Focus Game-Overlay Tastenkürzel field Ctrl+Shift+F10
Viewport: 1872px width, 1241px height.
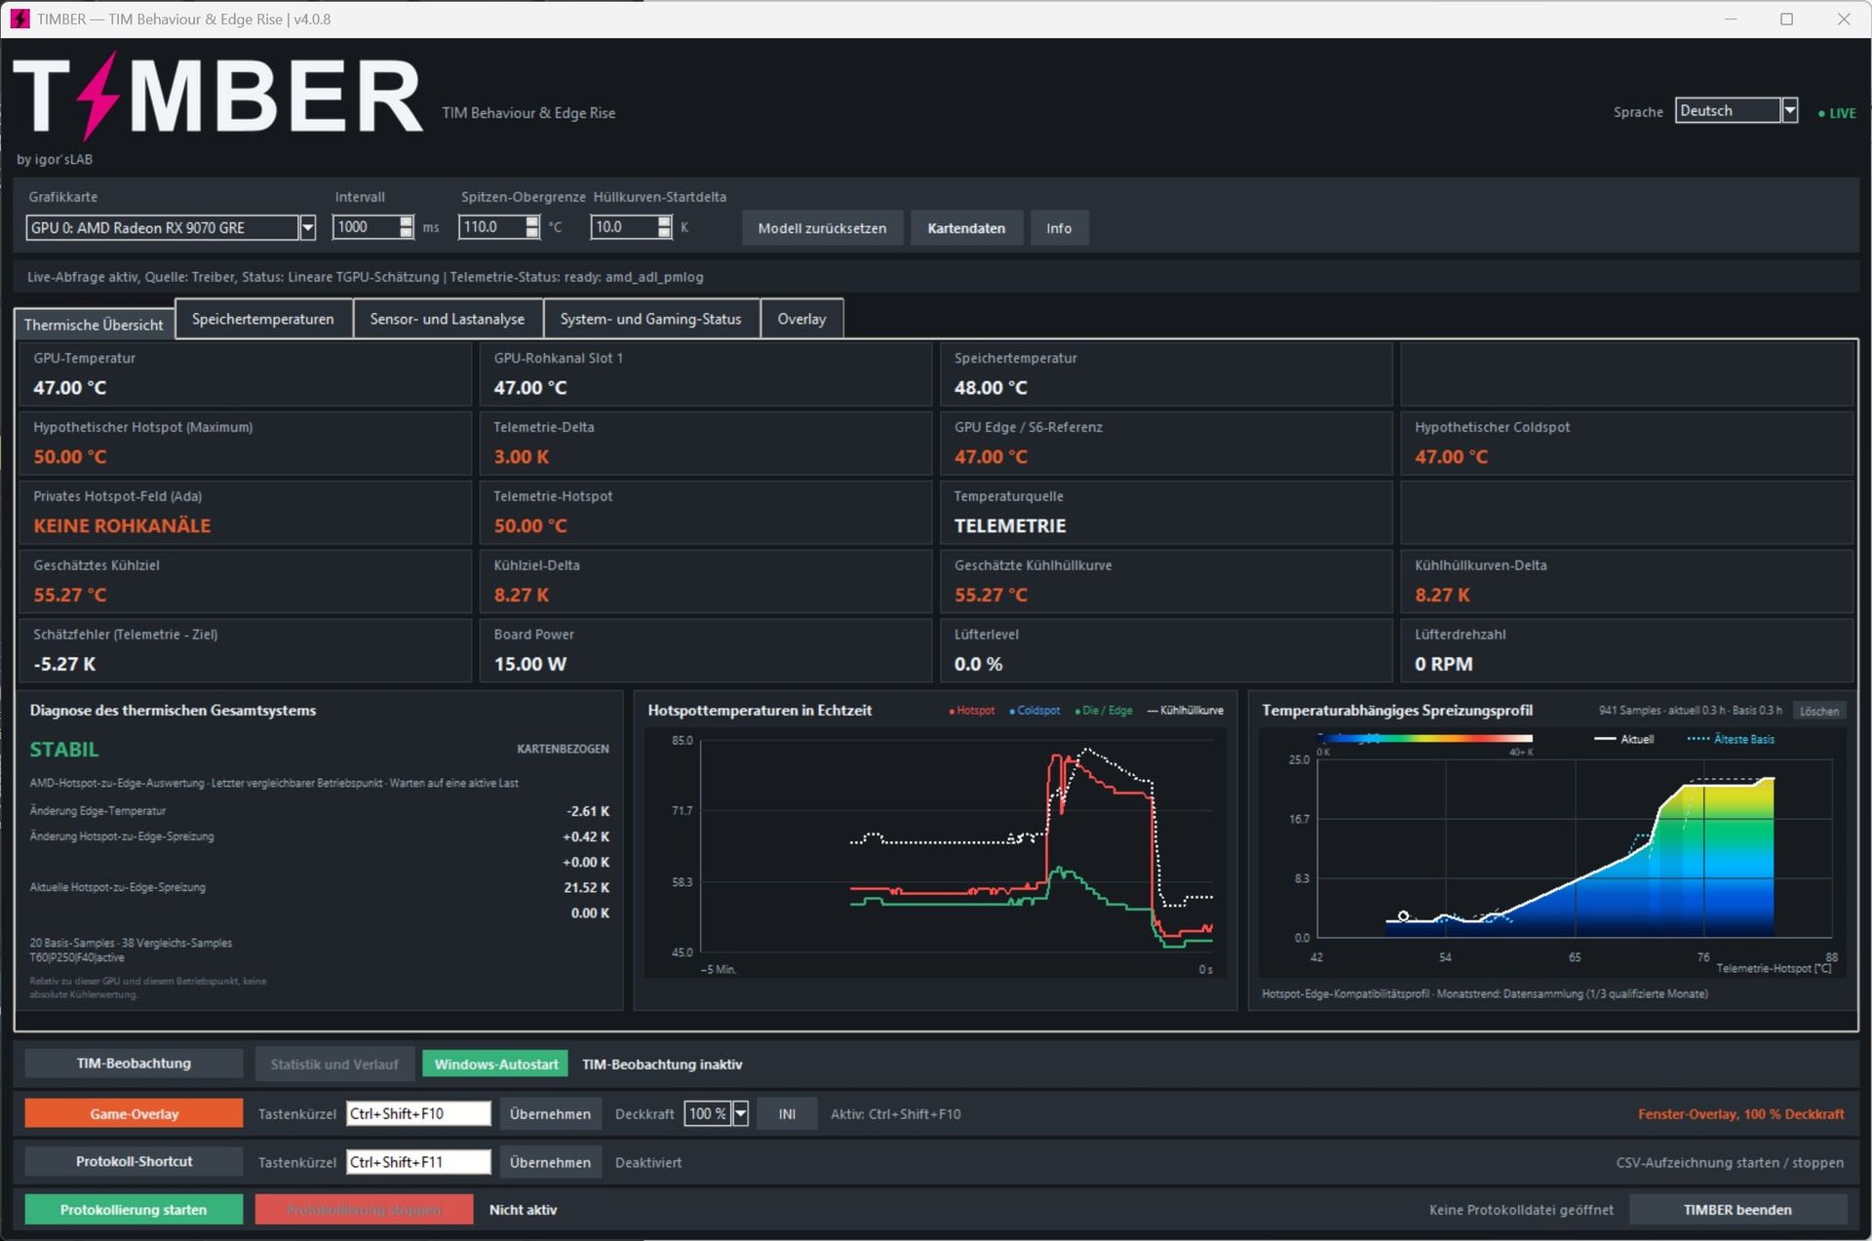pyautogui.click(x=418, y=1113)
